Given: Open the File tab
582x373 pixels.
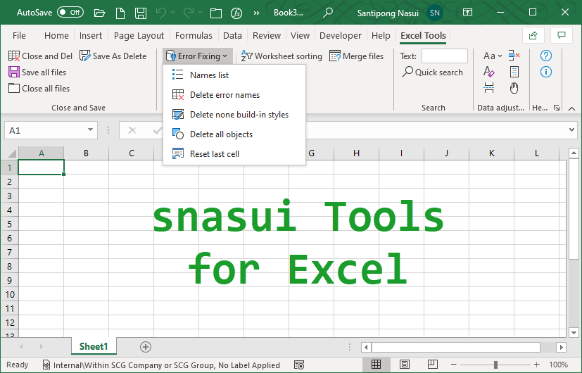Looking at the screenshot, I should tap(19, 36).
